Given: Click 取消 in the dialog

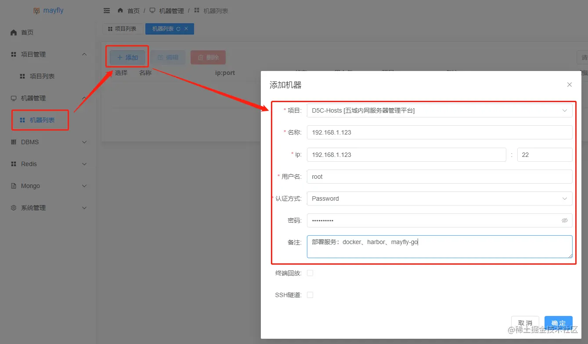Looking at the screenshot, I should pyautogui.click(x=525, y=323).
